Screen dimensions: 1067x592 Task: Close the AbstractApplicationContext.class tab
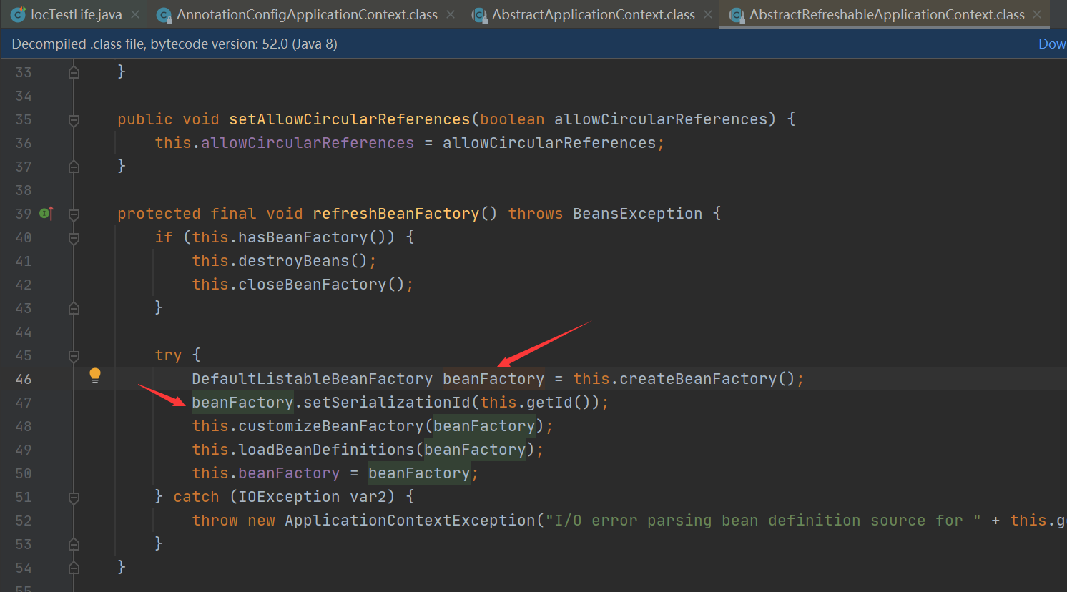point(708,14)
